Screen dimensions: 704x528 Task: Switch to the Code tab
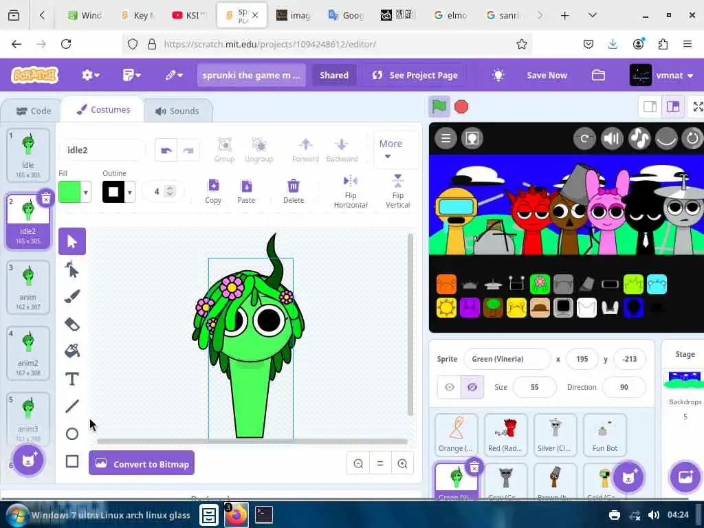33,111
